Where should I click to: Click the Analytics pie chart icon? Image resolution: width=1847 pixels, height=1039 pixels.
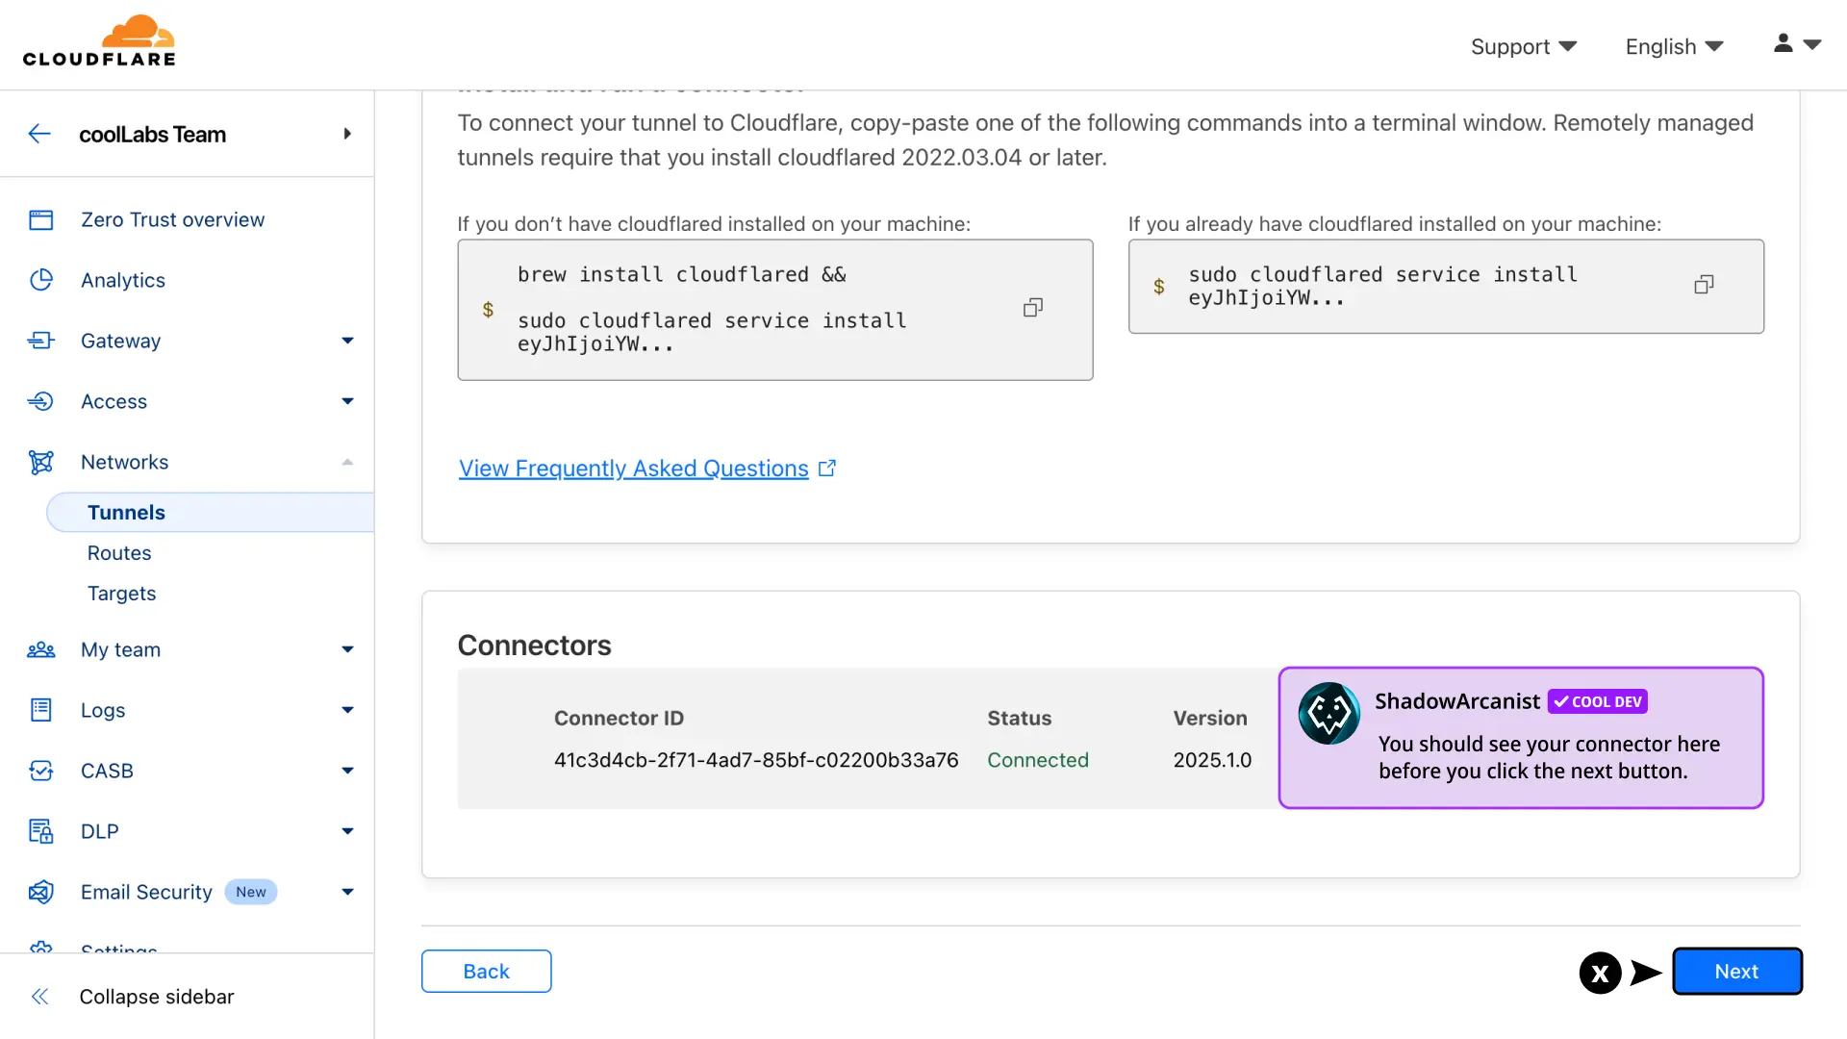coord(41,280)
